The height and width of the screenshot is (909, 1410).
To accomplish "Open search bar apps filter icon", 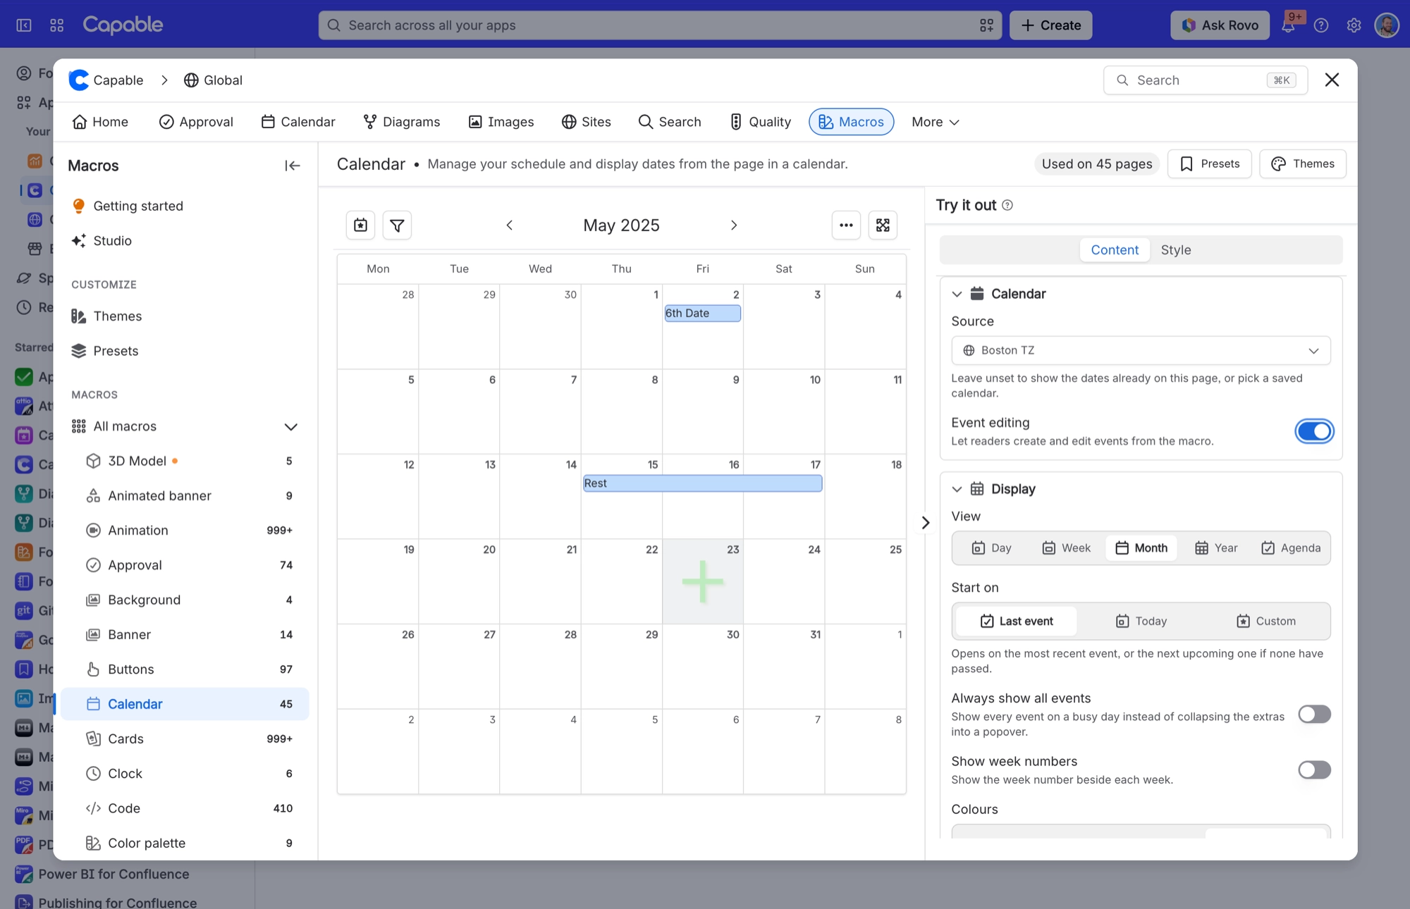I will [x=986, y=25].
